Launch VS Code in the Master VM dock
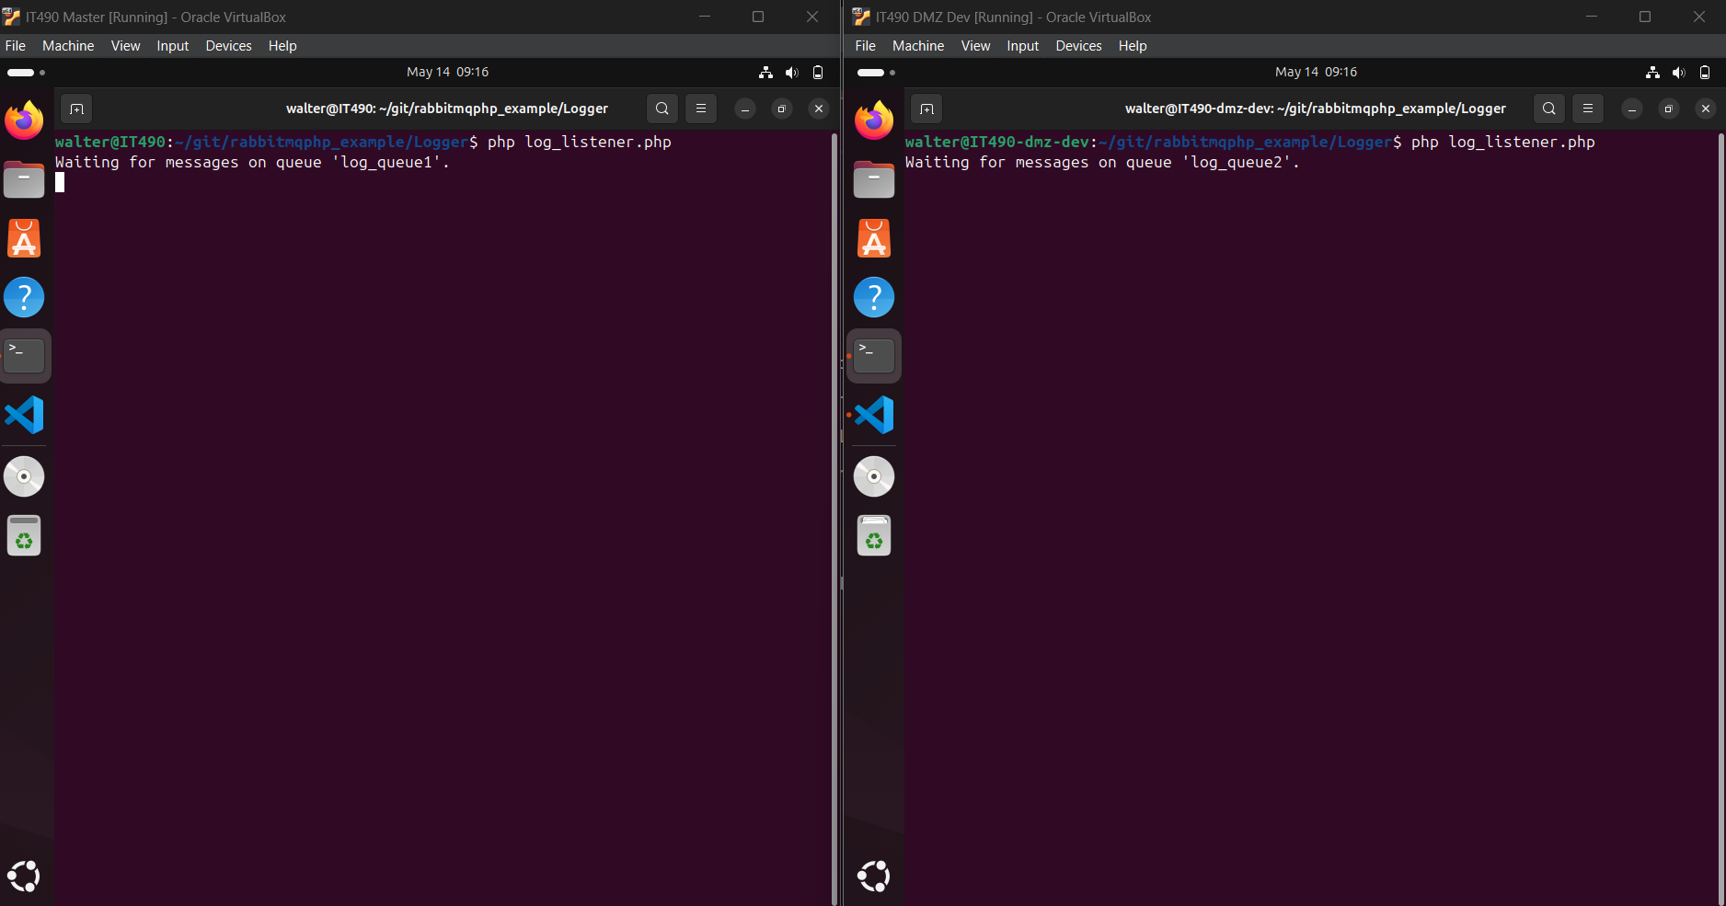This screenshot has height=906, width=1726. [24, 415]
